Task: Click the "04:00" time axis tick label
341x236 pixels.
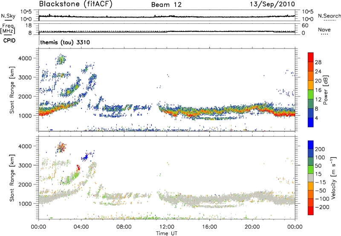Action: 81,227
